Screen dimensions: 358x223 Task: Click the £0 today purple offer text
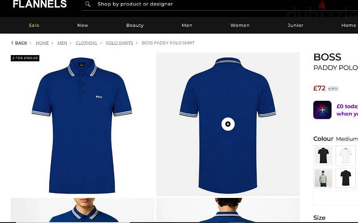point(347,110)
